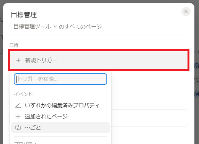Click the plus icon in 新規トリガー row
The width and height of the screenshot is (199, 144).
tap(18, 60)
